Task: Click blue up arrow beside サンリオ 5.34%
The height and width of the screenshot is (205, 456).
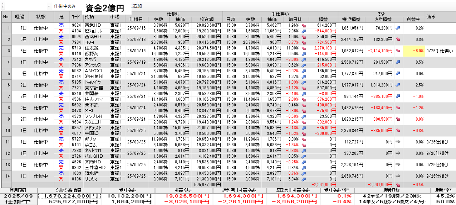Action: tap(304, 179)
